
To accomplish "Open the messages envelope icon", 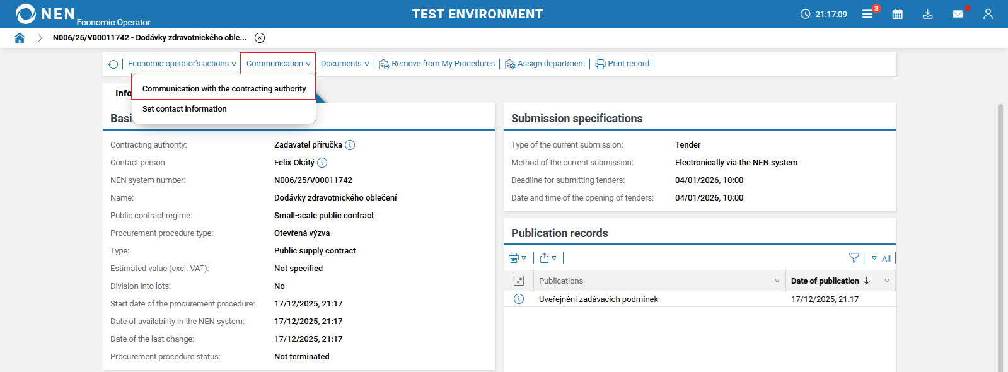I will coord(958,14).
